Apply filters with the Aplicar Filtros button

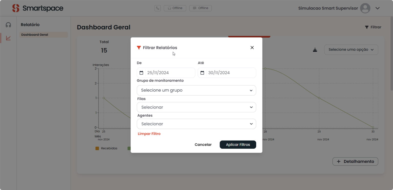click(x=238, y=145)
